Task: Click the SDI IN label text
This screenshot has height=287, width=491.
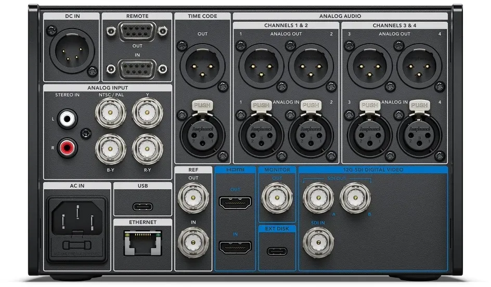Action: 318,223
